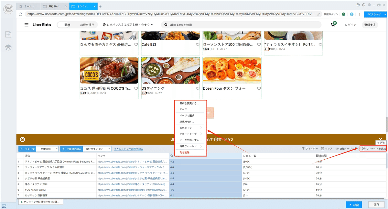Click the 起動 start button
Image resolution: width=388 pixels, height=209 pixels.
click(x=353, y=205)
